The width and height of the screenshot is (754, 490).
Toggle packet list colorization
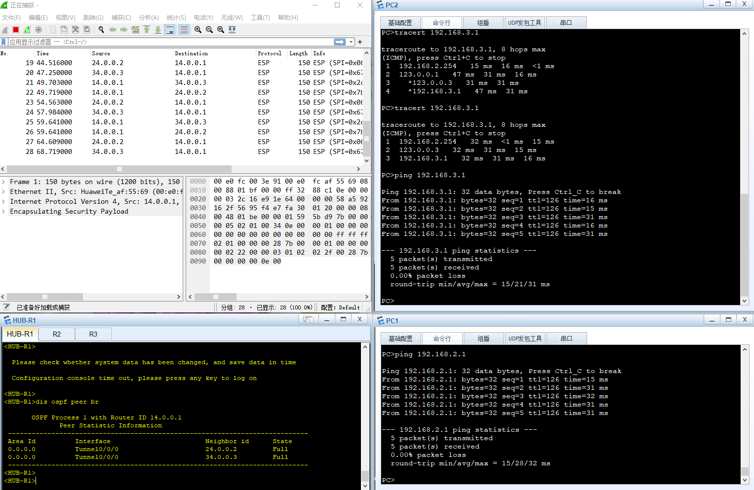184,30
